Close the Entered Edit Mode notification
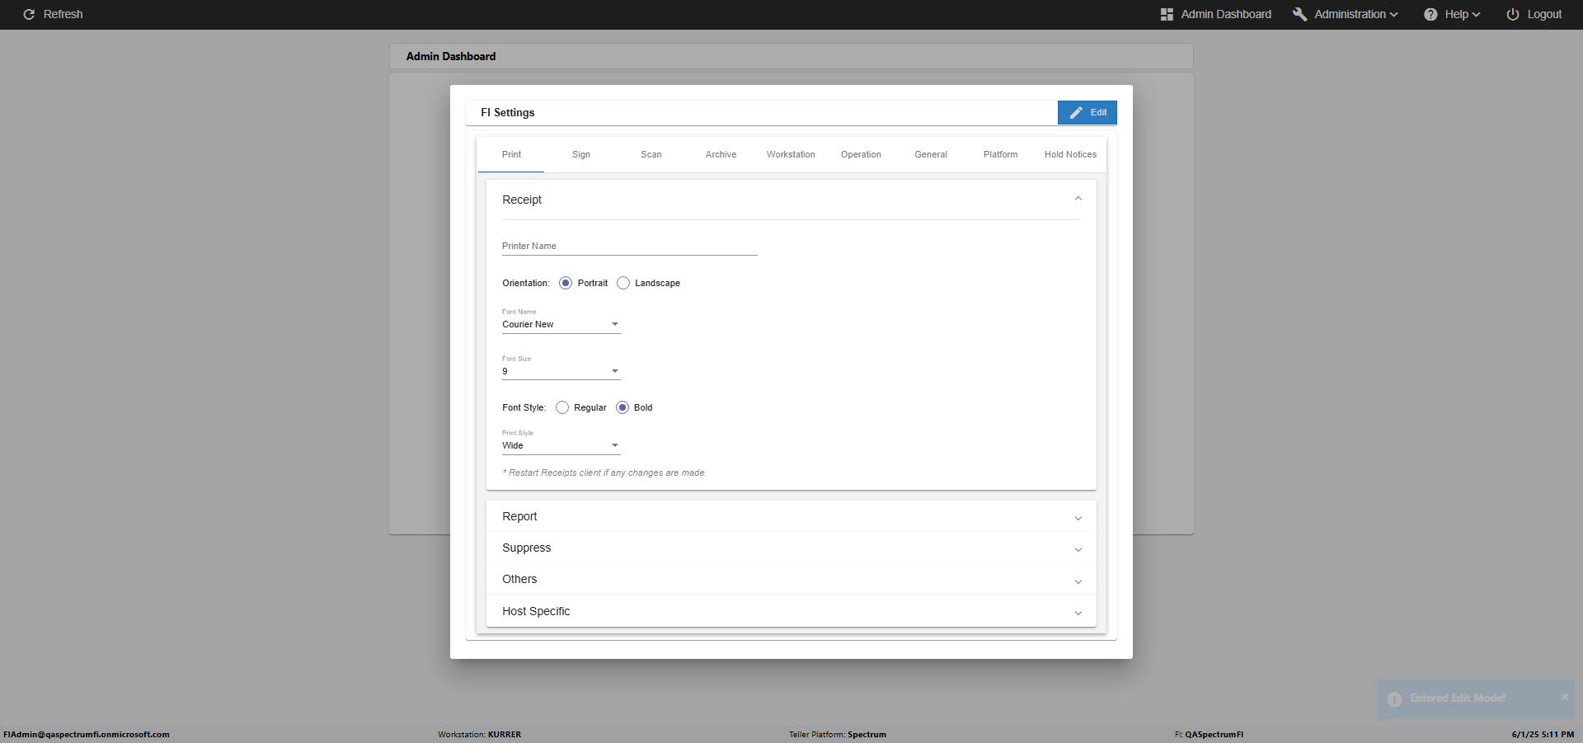The image size is (1583, 743). pyautogui.click(x=1564, y=697)
